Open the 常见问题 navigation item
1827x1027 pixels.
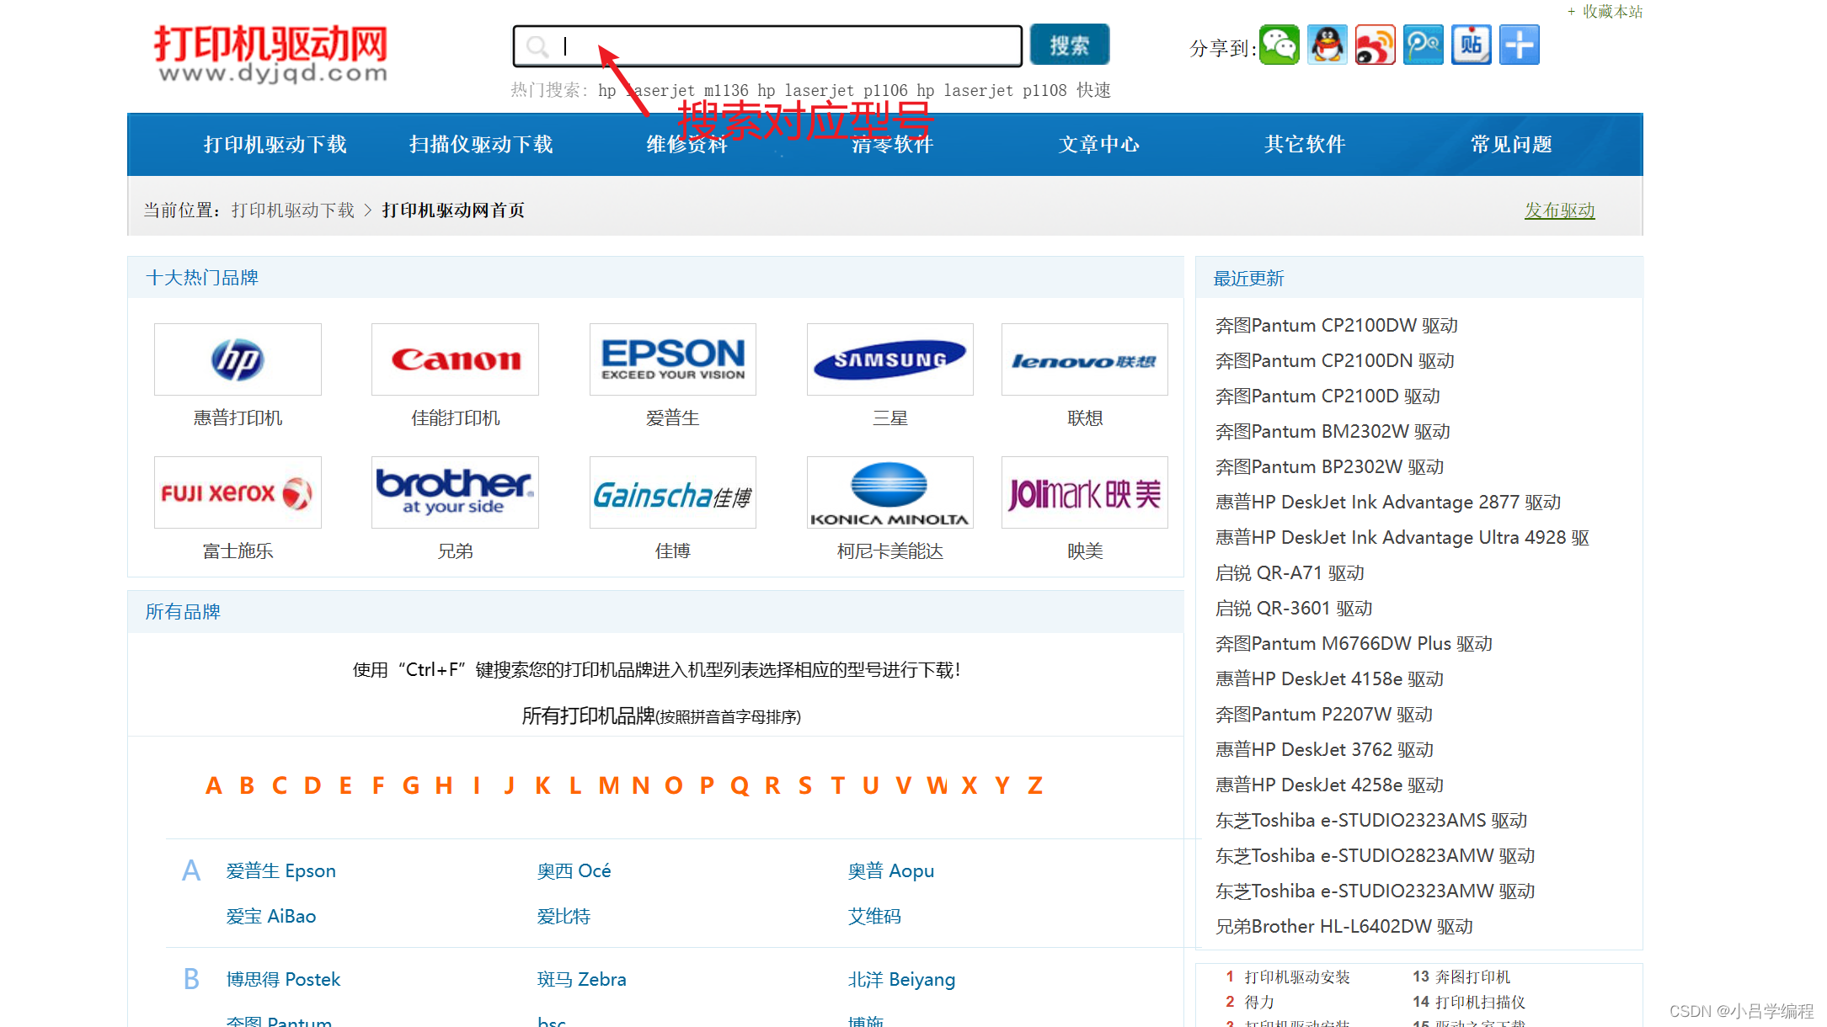[1511, 145]
